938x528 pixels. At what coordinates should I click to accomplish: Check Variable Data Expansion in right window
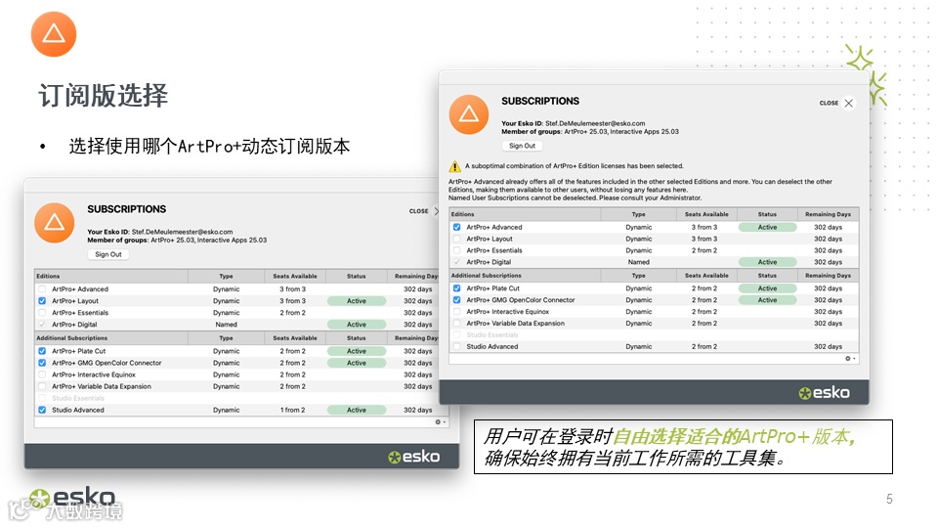tap(457, 324)
